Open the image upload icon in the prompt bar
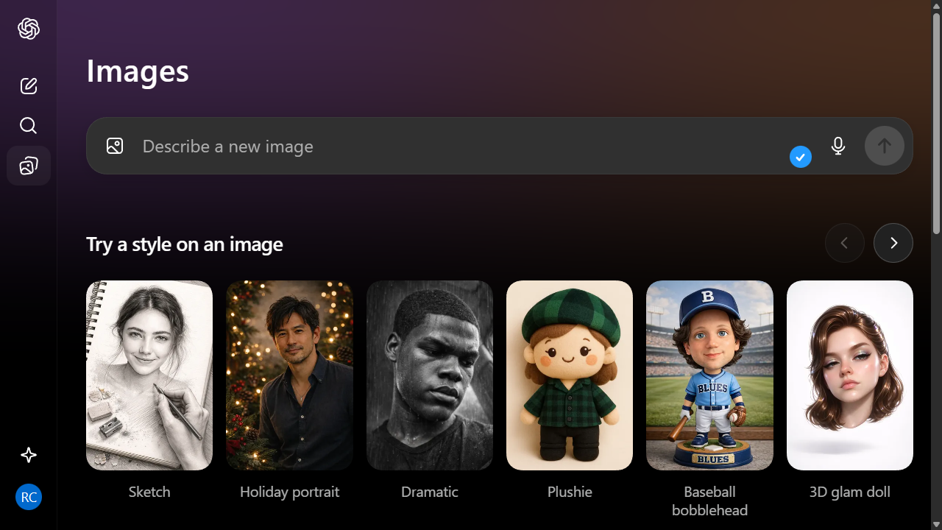This screenshot has width=942, height=530. [114, 146]
